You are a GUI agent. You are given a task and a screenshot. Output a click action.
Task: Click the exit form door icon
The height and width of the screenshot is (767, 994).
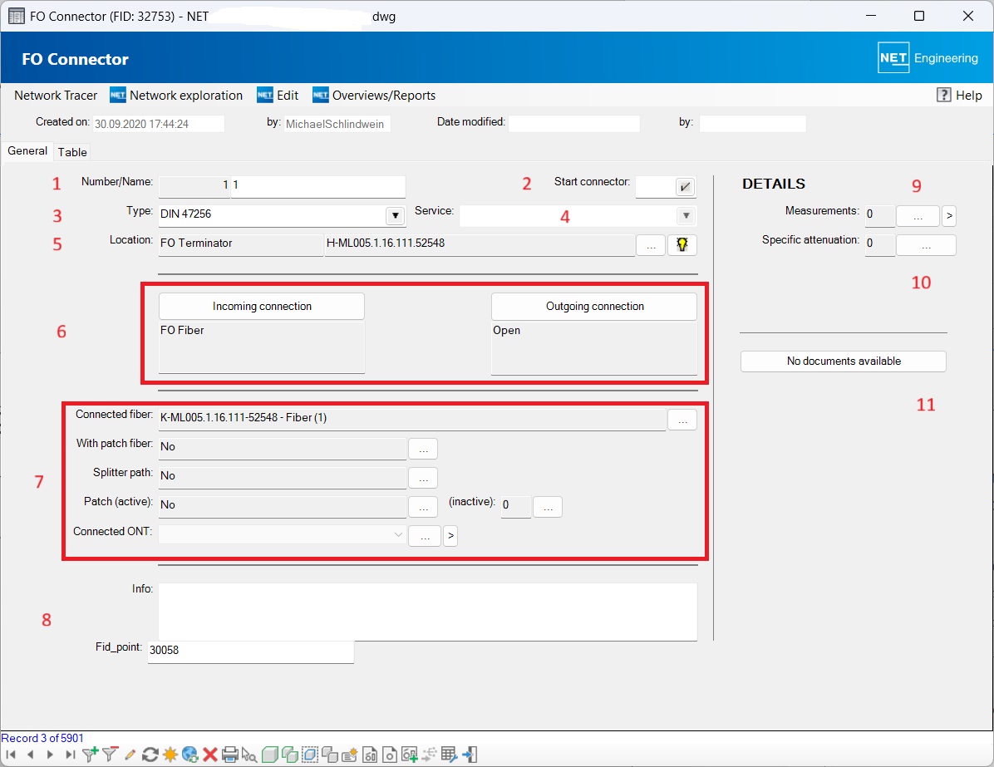(x=470, y=755)
